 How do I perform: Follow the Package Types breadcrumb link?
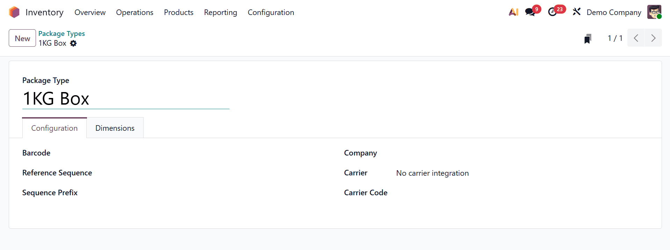pos(61,33)
